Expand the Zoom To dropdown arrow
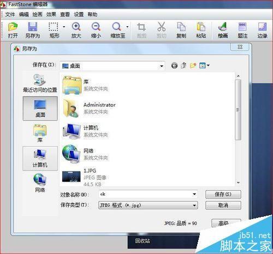Screen dimensions: 273x254 coord(127,27)
